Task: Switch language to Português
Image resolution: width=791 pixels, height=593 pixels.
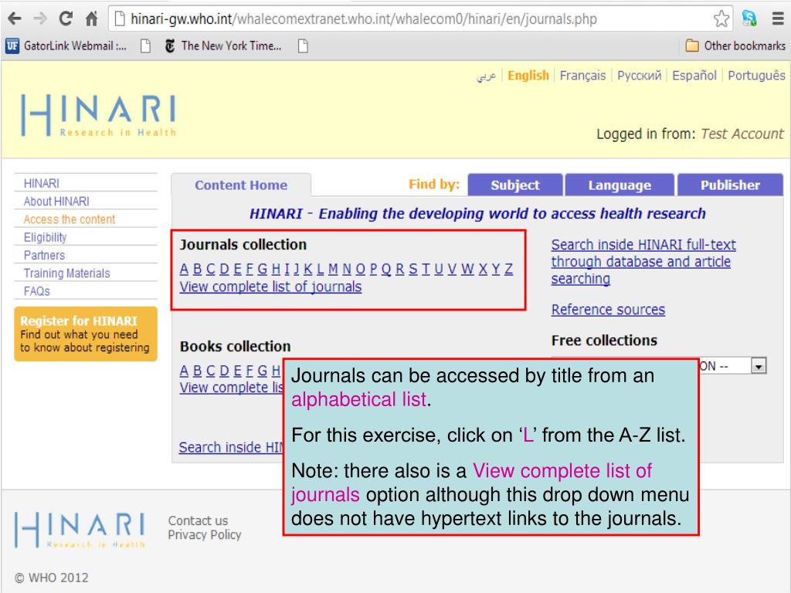Action: (x=756, y=76)
